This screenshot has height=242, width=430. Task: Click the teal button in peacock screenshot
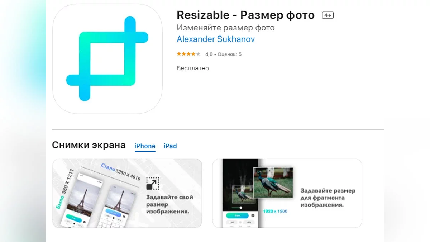pos(237,215)
